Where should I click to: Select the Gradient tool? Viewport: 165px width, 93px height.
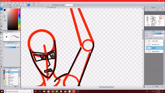(x=2, y=33)
